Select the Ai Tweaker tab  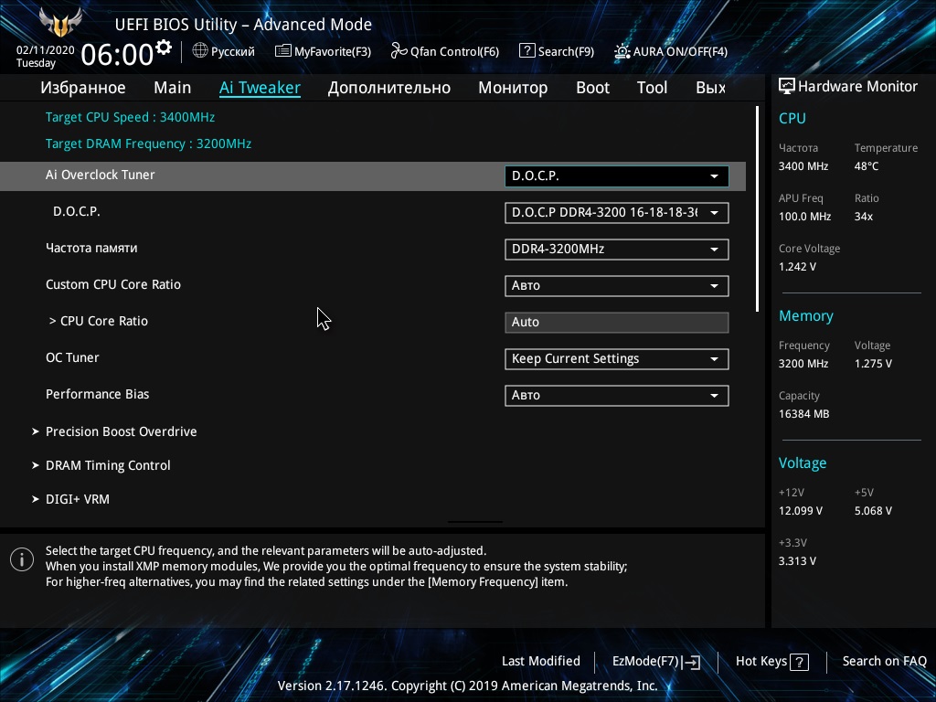(x=260, y=88)
